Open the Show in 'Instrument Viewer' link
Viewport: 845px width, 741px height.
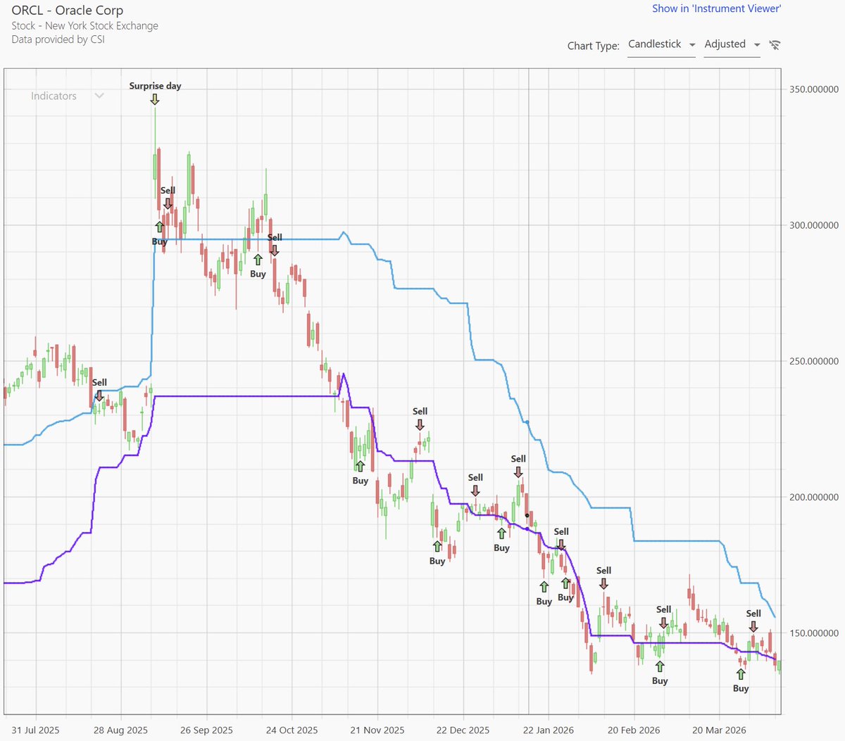click(716, 8)
